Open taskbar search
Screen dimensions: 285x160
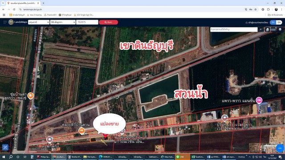11,157
